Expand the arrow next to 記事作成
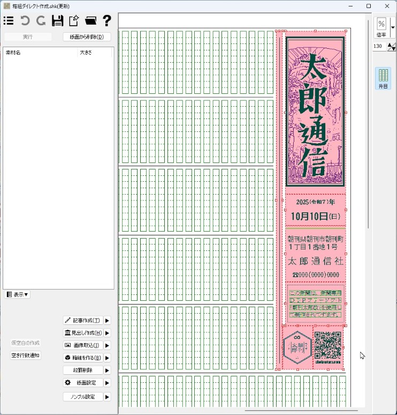The width and height of the screenshot is (397, 415). click(x=107, y=320)
